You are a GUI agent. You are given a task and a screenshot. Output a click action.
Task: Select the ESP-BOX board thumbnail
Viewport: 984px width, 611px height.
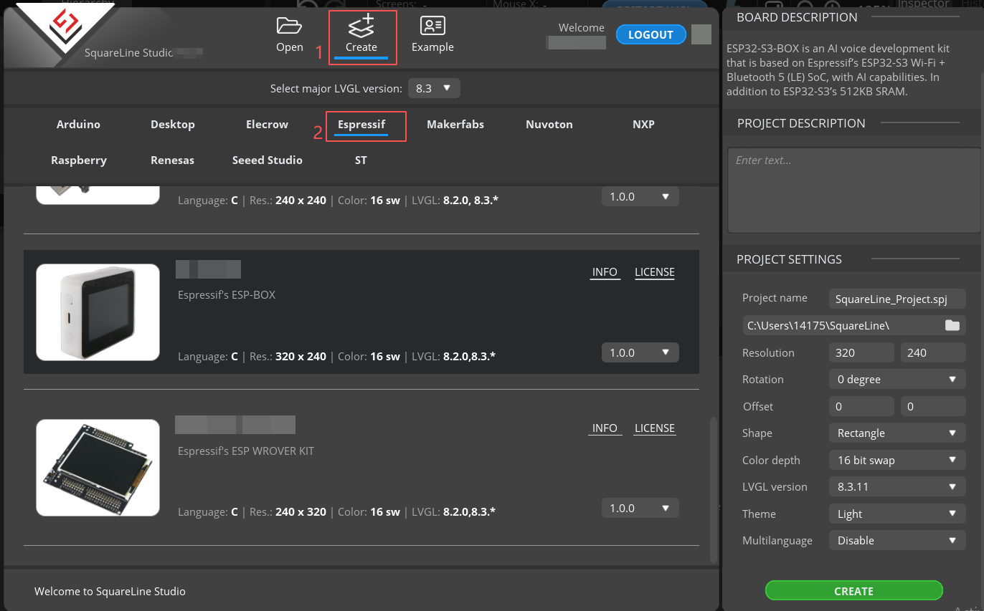click(98, 312)
